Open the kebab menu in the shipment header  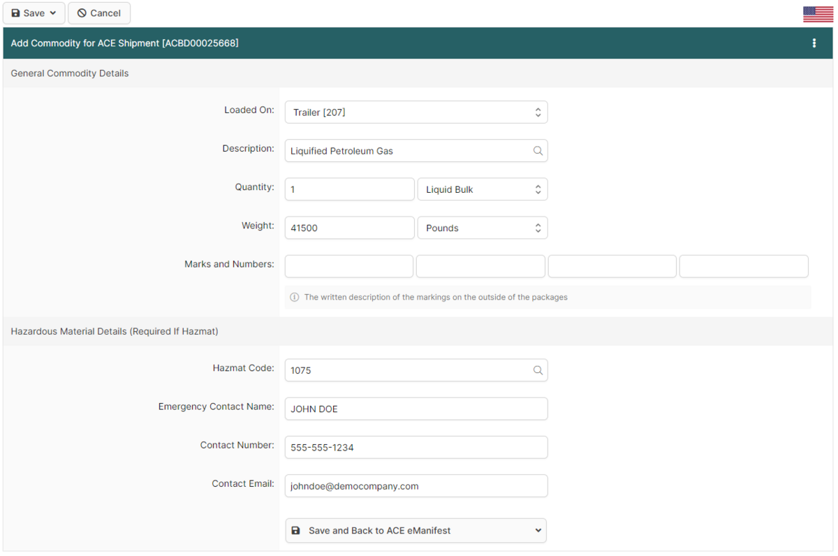click(x=814, y=43)
